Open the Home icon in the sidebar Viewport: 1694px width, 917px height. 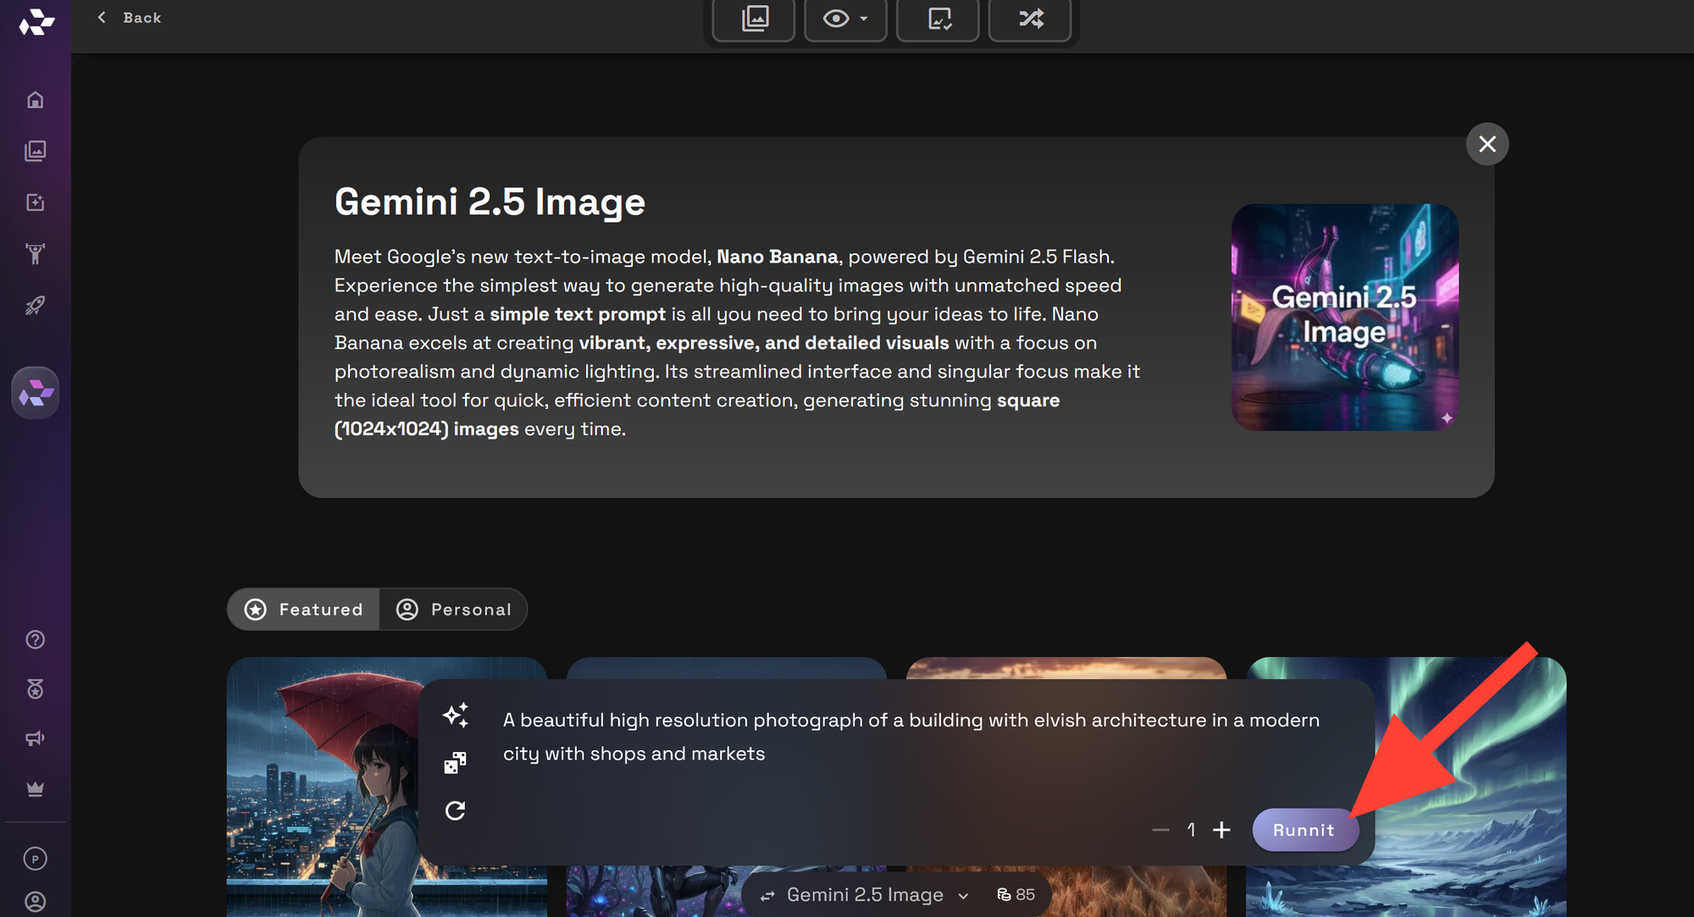coord(36,99)
